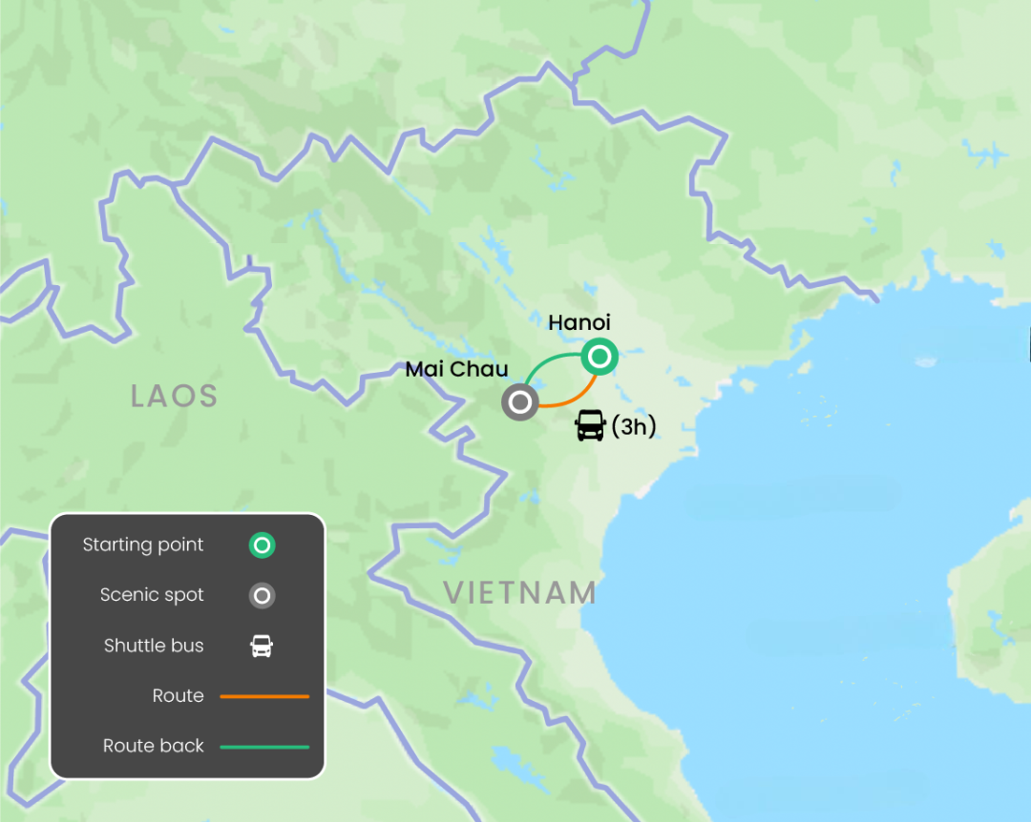
Task: Click the VIETNAM country label
Action: (519, 593)
